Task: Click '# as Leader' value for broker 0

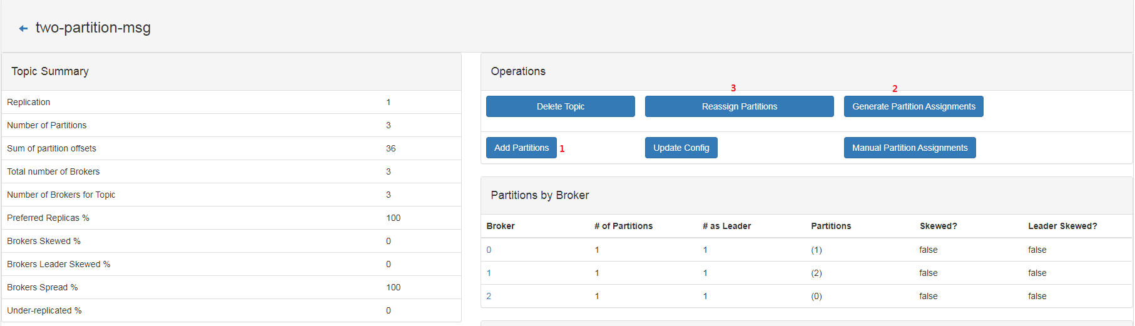Action: click(x=705, y=250)
